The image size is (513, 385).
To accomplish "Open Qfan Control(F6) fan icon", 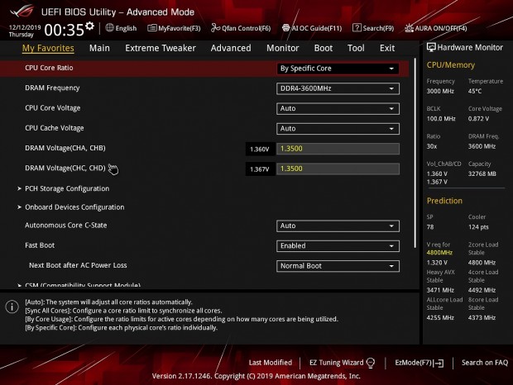I will pos(215,28).
